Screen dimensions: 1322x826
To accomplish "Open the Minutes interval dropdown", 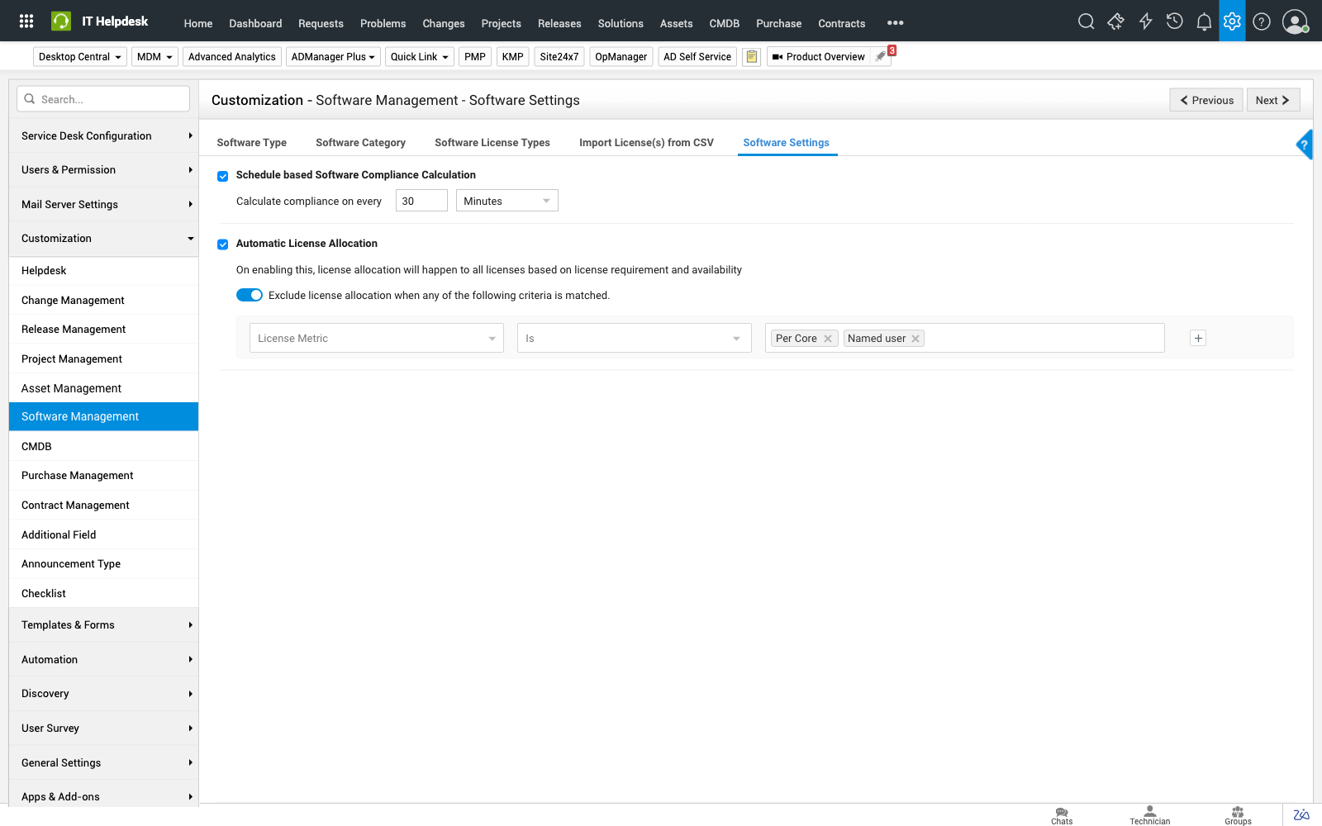I will (506, 201).
